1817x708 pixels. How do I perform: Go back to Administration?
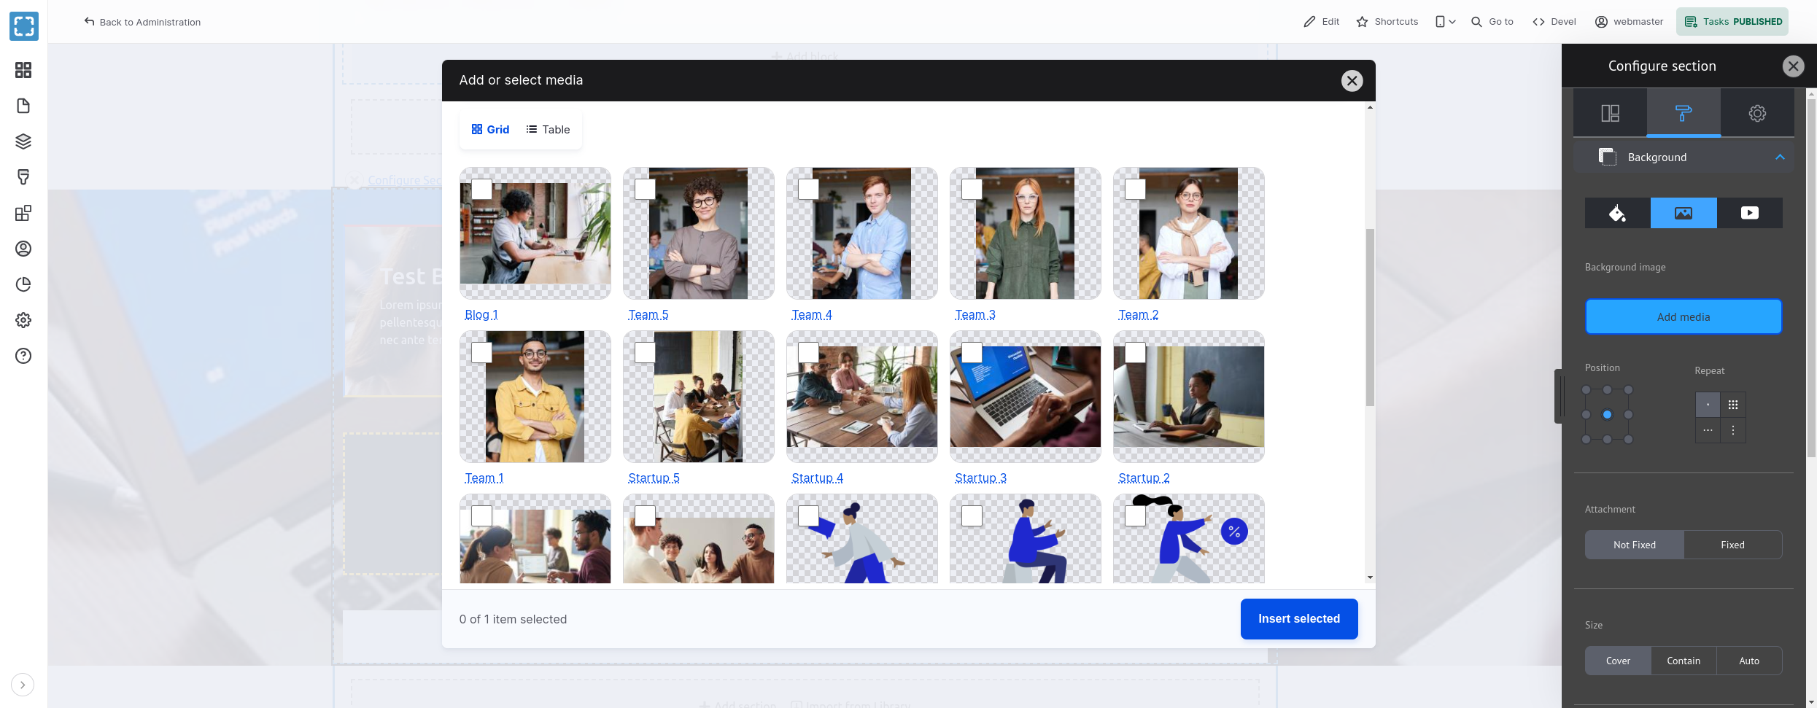click(142, 22)
